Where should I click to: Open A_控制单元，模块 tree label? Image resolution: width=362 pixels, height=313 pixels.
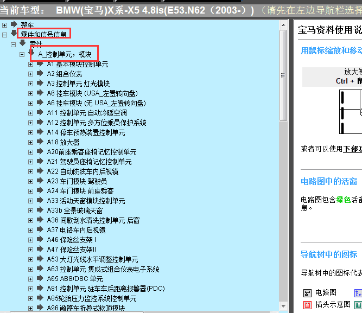tap(65, 54)
